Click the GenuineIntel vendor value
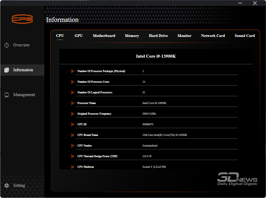The height and width of the screenshot is (198, 266). tap(150, 146)
